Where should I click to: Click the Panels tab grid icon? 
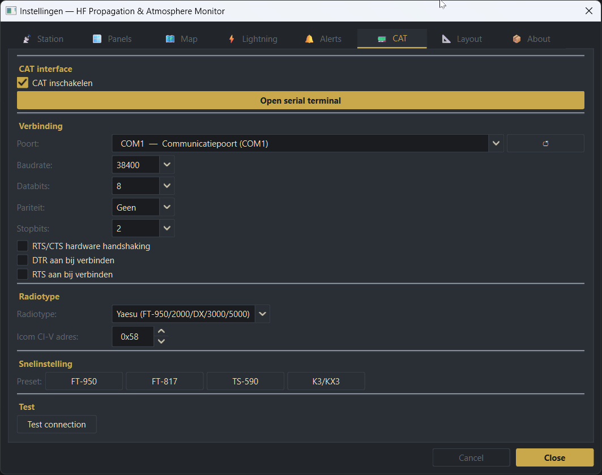(x=97, y=38)
